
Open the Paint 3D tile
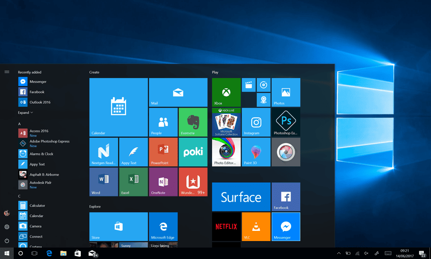[256, 152]
